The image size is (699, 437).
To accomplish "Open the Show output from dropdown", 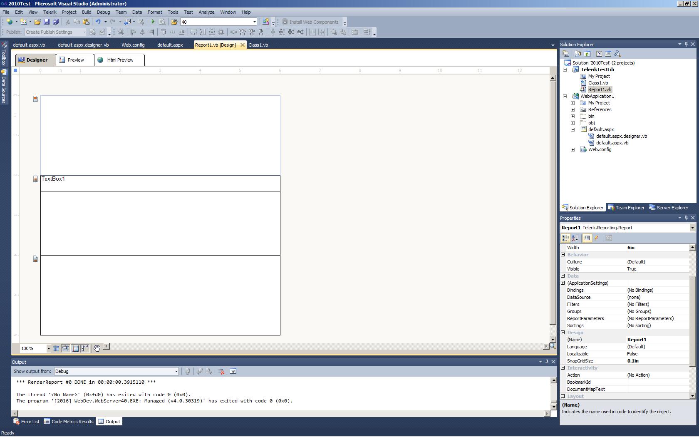I will pyautogui.click(x=176, y=371).
